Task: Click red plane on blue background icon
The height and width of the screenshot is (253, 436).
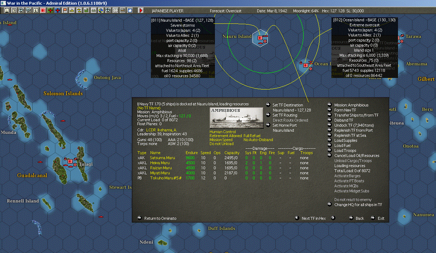Action: coord(58,10)
